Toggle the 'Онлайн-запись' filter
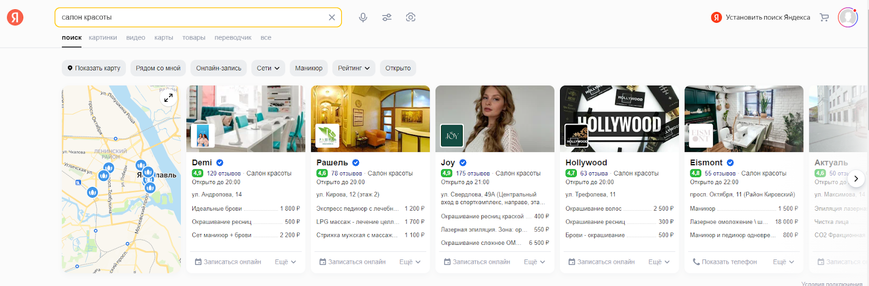869x286 pixels. pyautogui.click(x=218, y=68)
